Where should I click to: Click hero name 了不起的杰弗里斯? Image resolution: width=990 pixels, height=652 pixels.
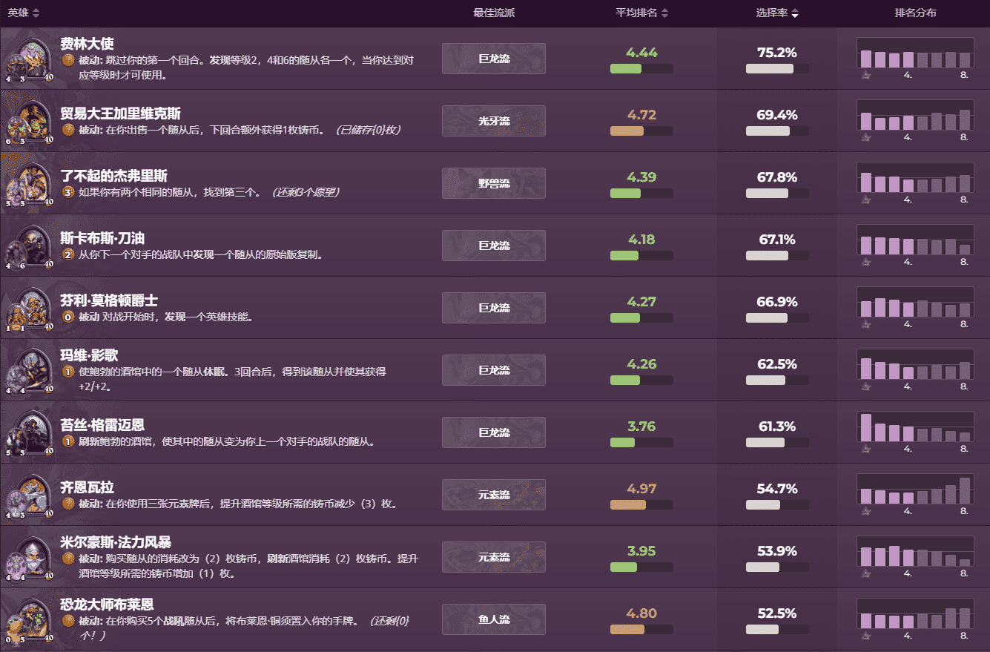113,176
